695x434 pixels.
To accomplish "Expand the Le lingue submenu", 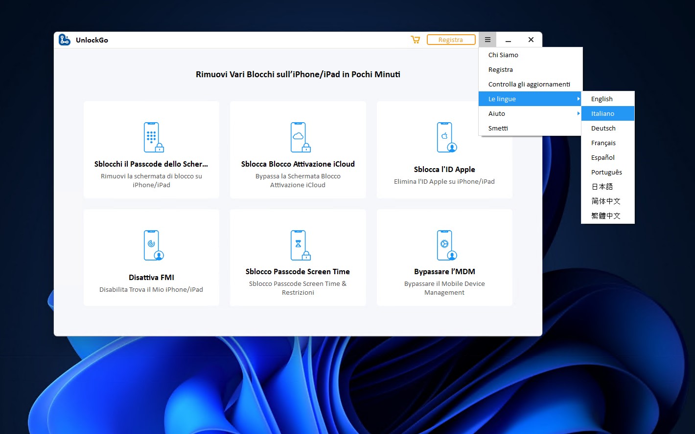I will point(531,99).
